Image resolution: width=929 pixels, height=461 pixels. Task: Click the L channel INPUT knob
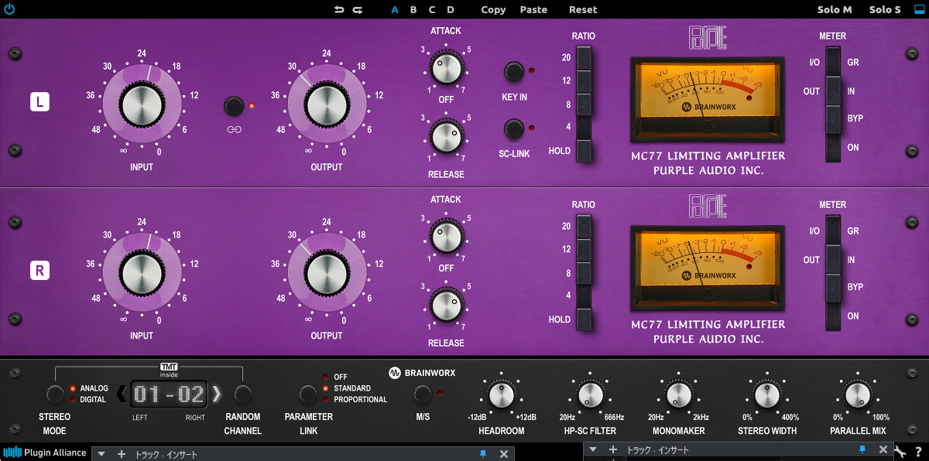tap(142, 104)
